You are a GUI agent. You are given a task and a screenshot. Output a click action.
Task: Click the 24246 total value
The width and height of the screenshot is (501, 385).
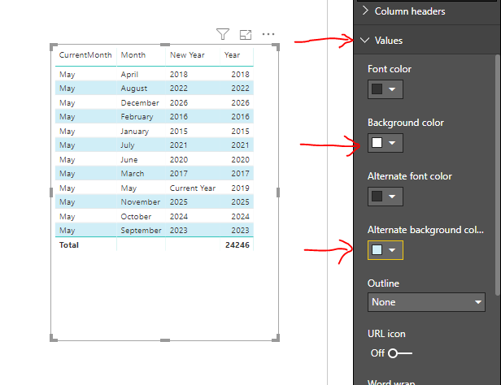(237, 245)
